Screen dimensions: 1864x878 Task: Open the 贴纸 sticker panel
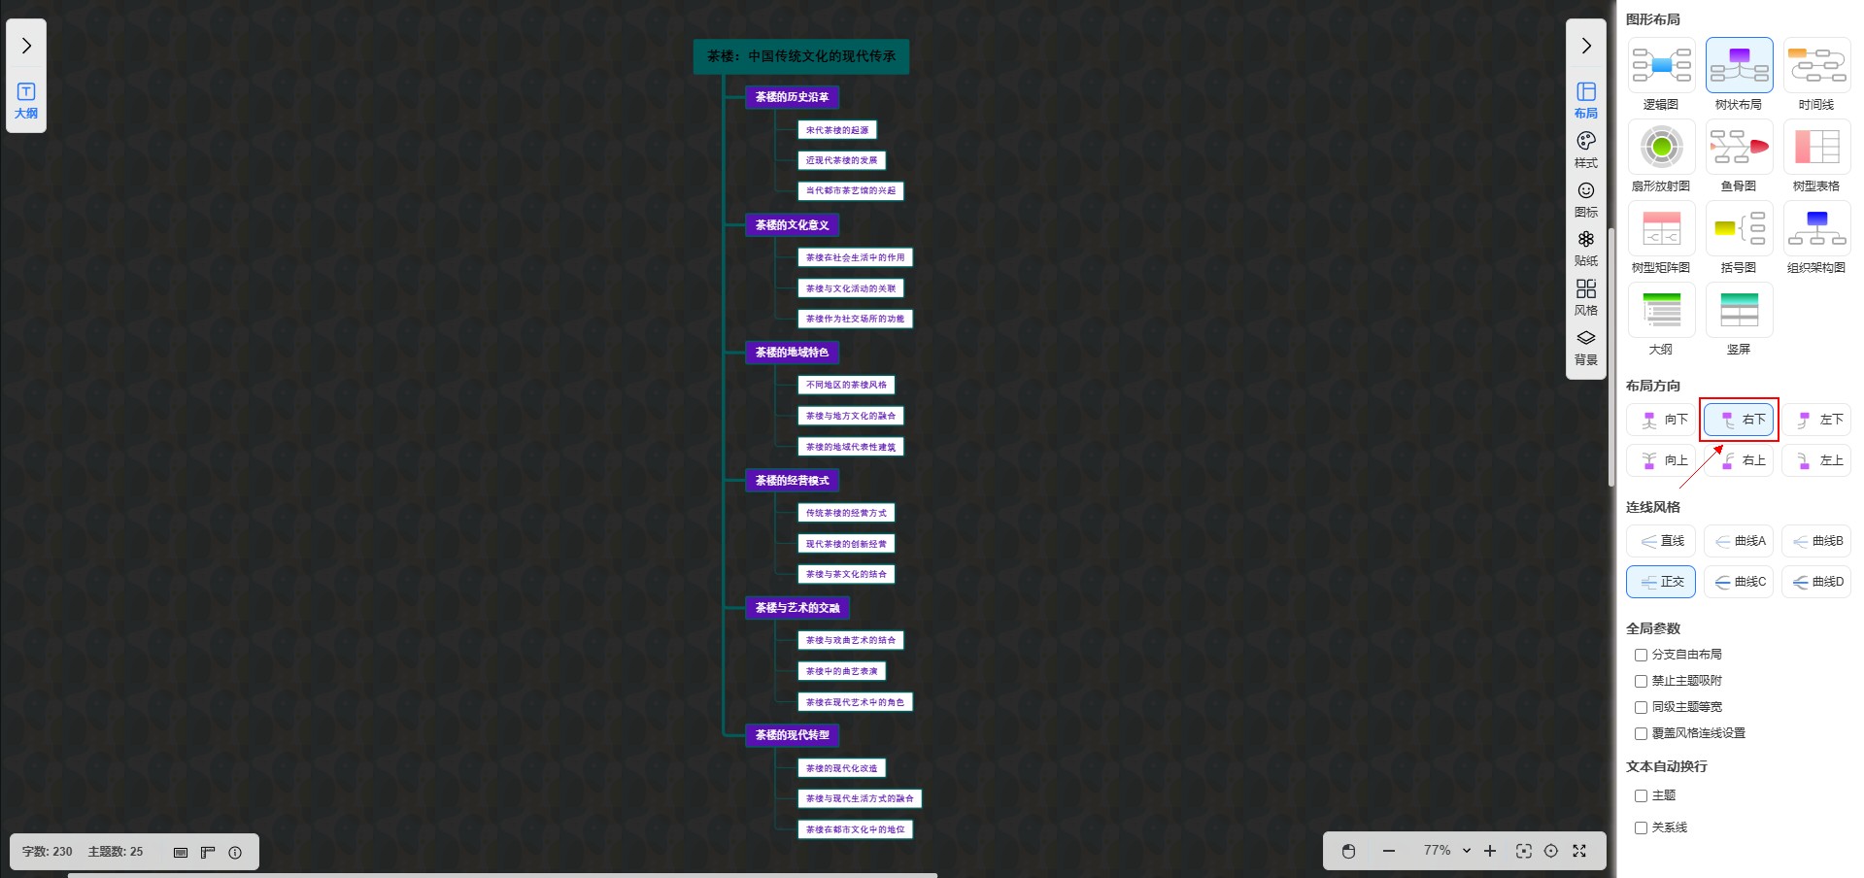pos(1585,249)
